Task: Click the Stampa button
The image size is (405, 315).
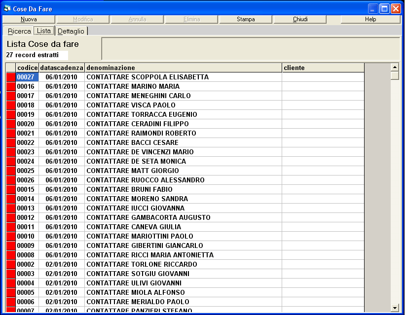Action: pyautogui.click(x=246, y=19)
